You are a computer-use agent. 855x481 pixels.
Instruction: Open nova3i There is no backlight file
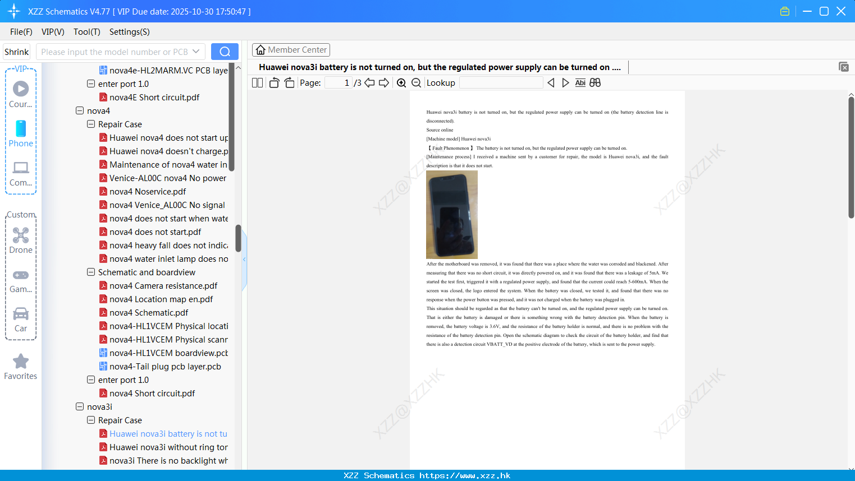(163, 461)
